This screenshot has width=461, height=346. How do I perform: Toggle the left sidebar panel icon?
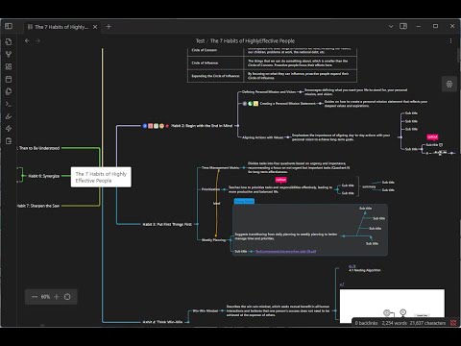tap(9, 26)
